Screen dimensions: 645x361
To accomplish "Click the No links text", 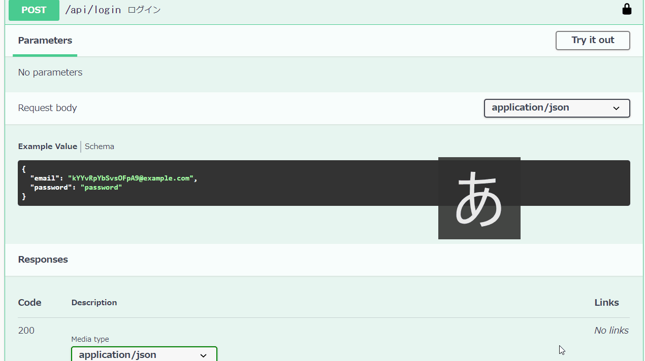I will pos(611,331).
